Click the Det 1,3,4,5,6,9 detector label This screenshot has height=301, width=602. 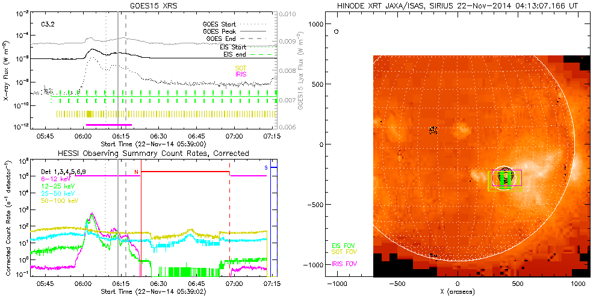tap(67, 172)
